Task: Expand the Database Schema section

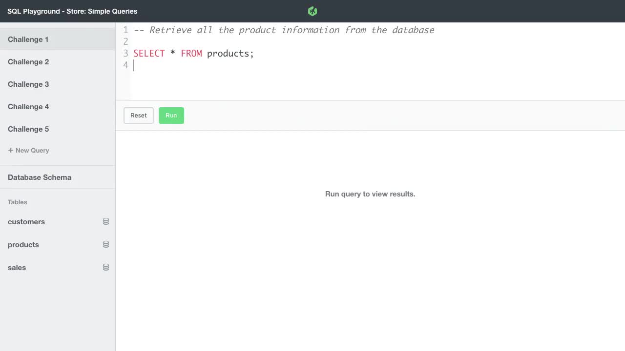Action: (x=39, y=177)
